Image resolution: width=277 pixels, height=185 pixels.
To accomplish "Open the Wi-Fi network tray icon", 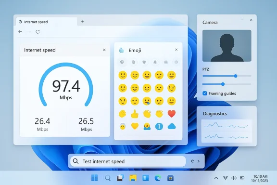I will pos(225,178).
